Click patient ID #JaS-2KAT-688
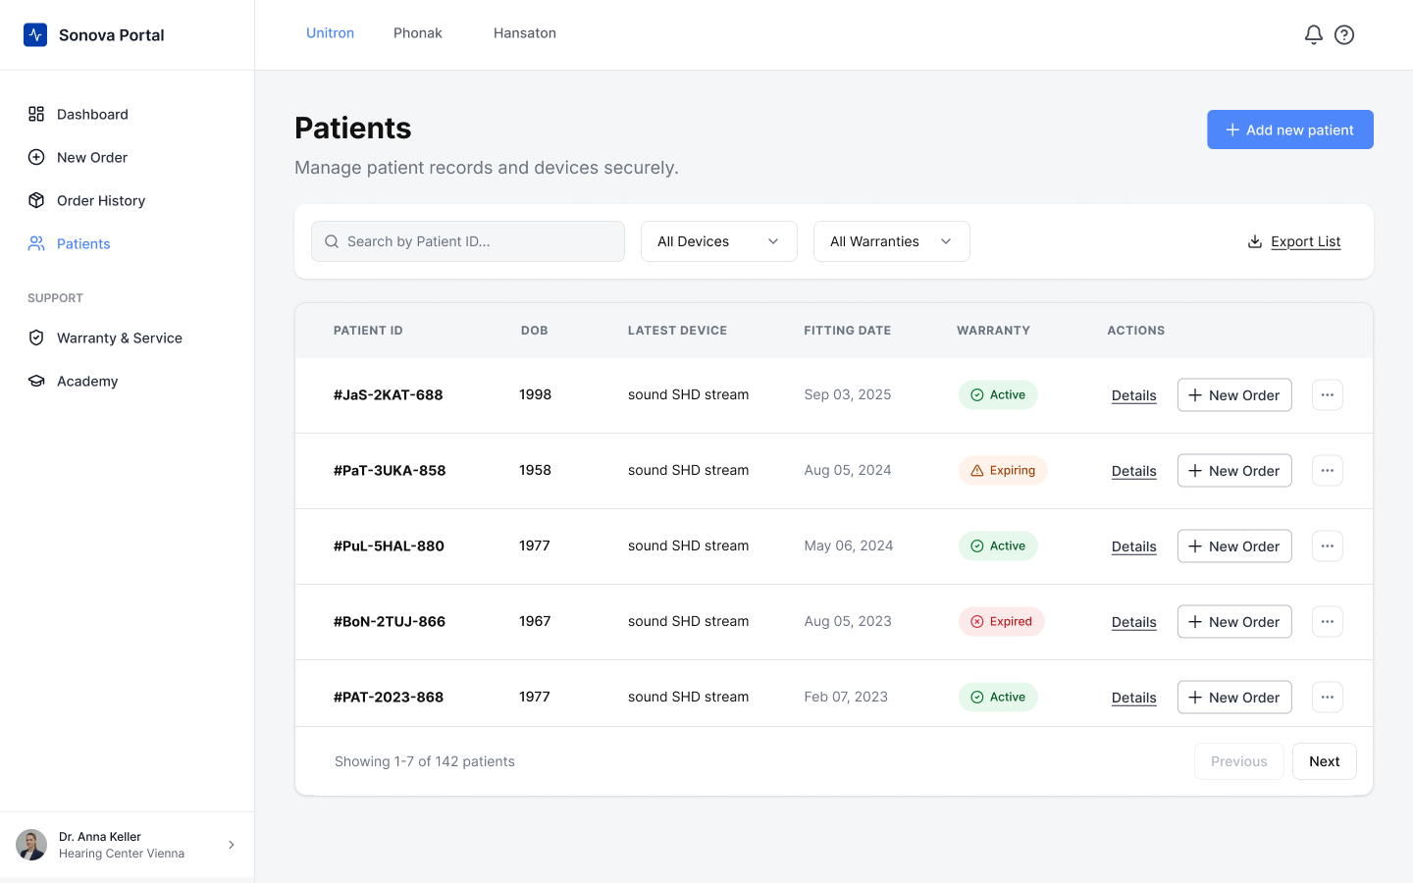This screenshot has width=1413, height=883. pos(389,395)
